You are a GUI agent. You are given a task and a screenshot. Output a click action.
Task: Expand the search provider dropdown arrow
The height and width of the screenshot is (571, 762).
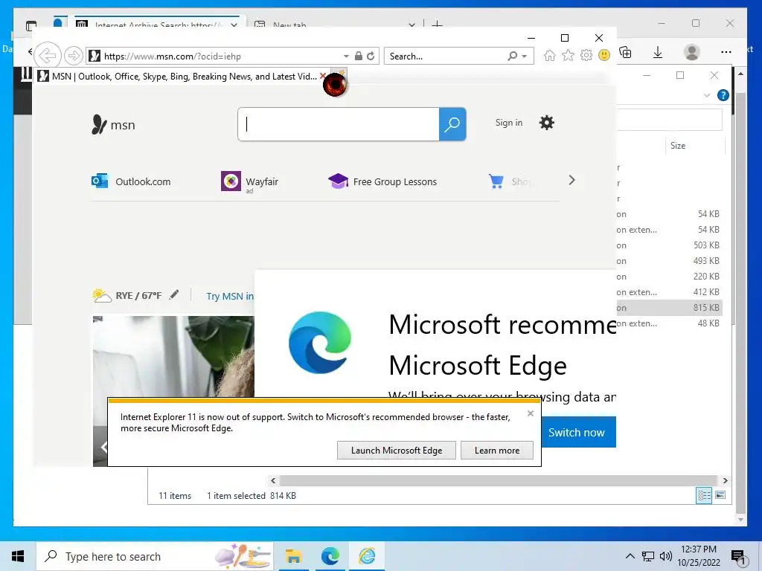click(x=525, y=57)
